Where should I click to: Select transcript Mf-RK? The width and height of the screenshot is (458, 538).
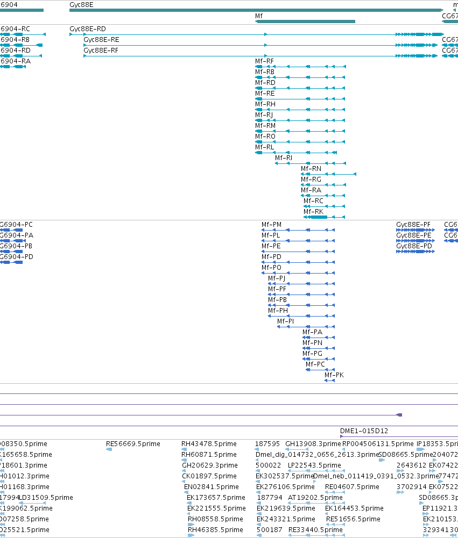coord(313,212)
